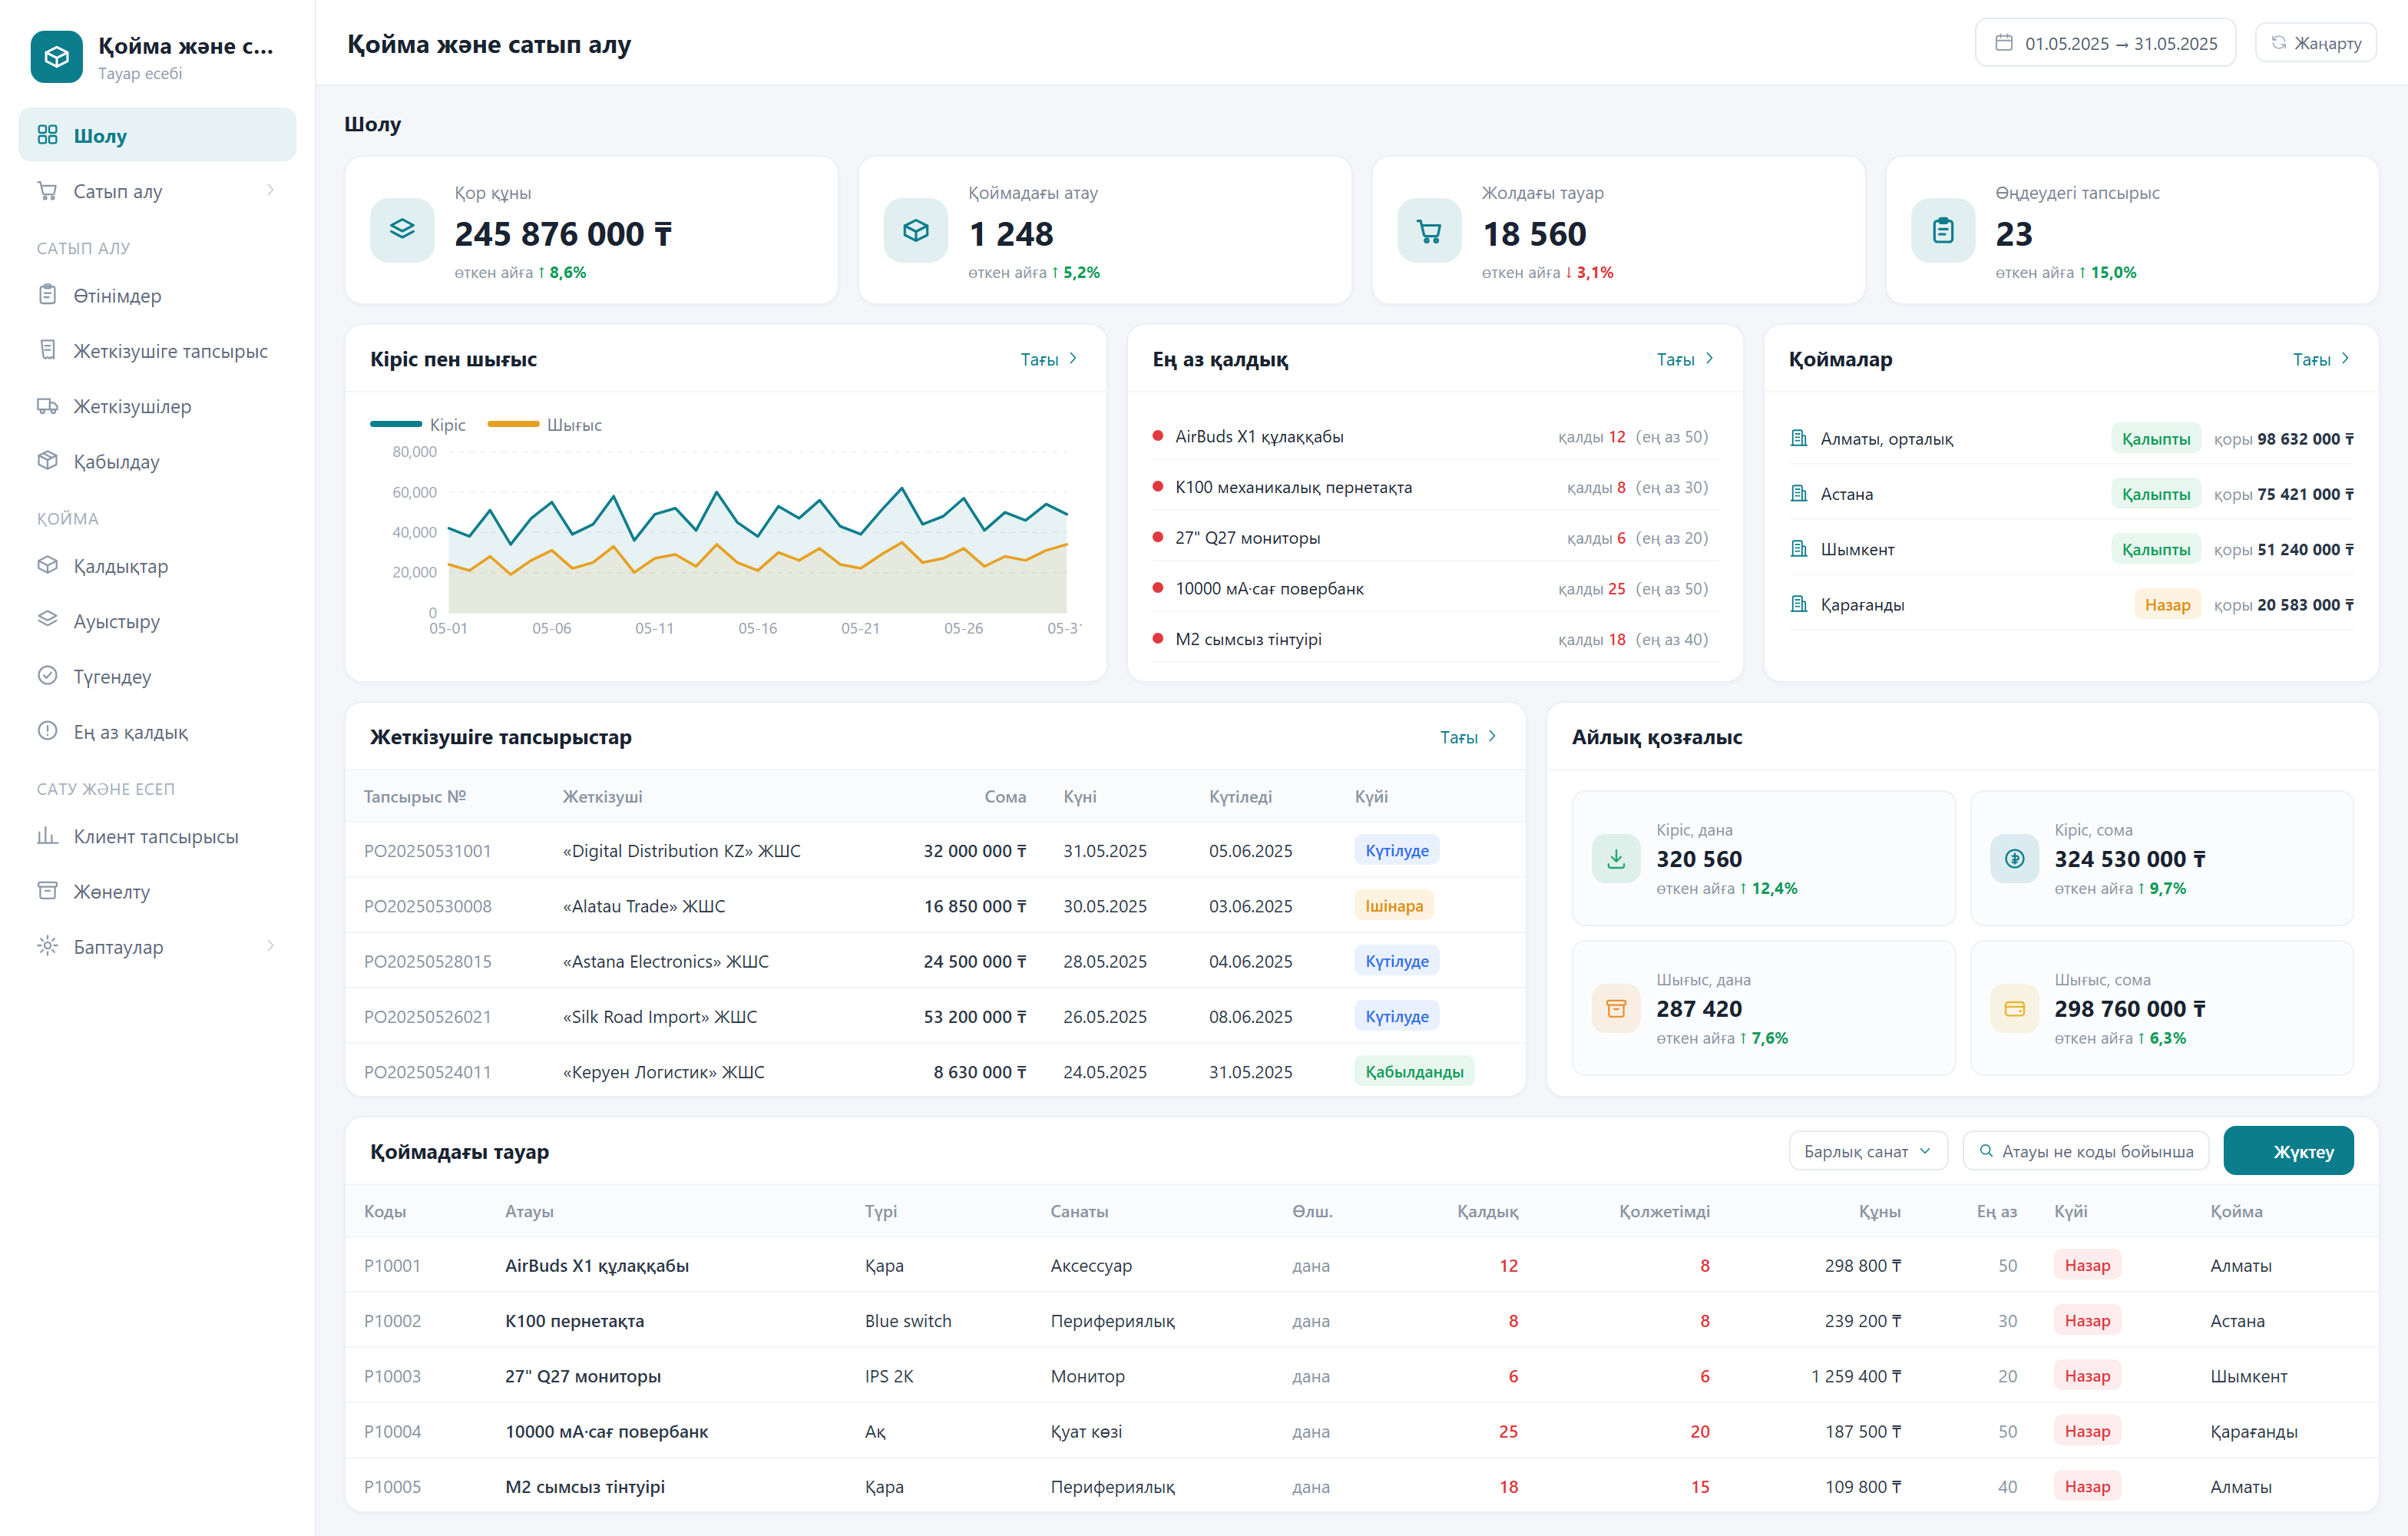This screenshot has height=1536, width=2408.
Task: Click the app logo box icon
Action: pos(56,57)
